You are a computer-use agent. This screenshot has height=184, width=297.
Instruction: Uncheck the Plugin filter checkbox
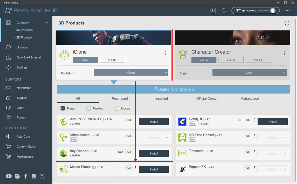[x=63, y=108]
